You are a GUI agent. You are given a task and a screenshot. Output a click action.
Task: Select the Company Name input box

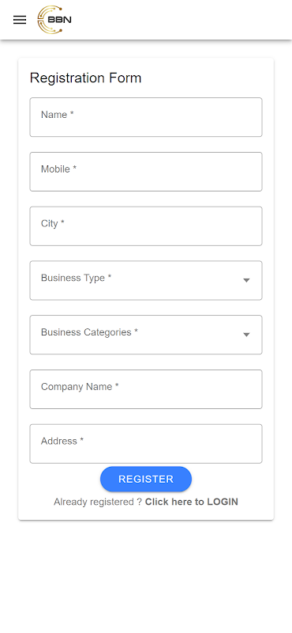click(146, 389)
